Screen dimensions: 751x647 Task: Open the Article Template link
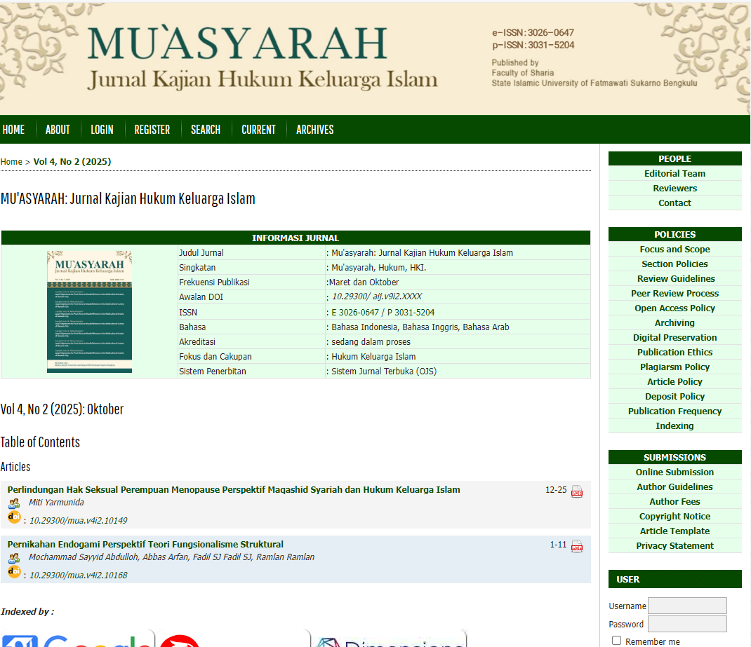coord(674,531)
